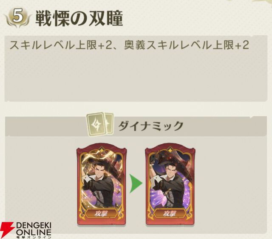272x239 pixels.
Task: Open the left golden-swirl attack card
Action: coord(102,184)
